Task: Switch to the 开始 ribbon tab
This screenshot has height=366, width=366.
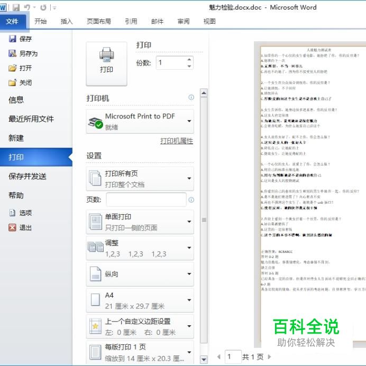Action: tap(40, 22)
